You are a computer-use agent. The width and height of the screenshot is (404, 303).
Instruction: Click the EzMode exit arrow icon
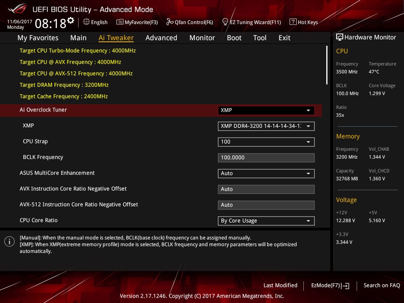click(345, 286)
